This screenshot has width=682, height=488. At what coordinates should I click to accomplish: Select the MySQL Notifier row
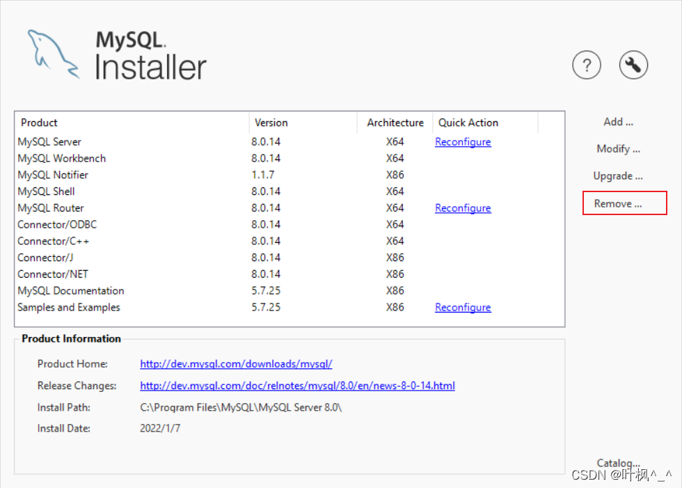pyautogui.click(x=290, y=175)
